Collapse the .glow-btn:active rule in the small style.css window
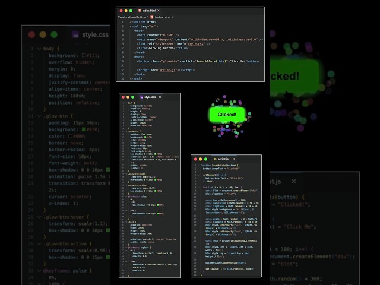 tap(126, 185)
